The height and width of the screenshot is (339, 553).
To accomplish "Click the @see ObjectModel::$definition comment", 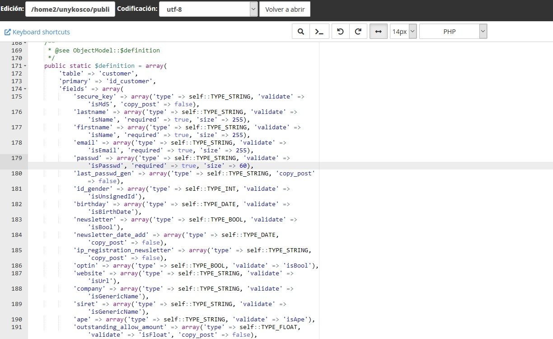I will coord(108,51).
